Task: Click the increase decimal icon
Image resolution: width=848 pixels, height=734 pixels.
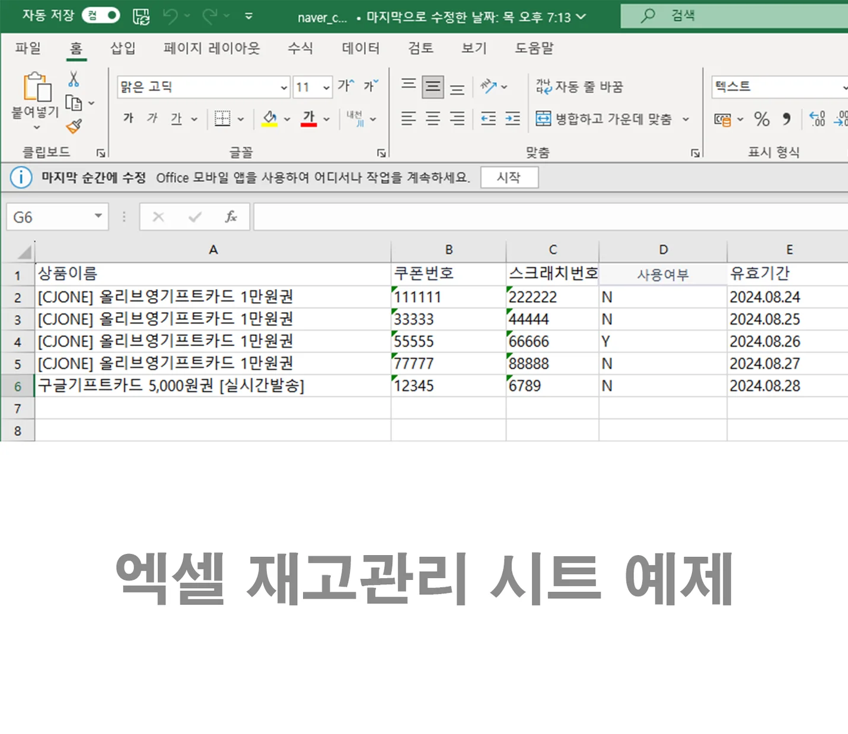Action: pyautogui.click(x=817, y=119)
